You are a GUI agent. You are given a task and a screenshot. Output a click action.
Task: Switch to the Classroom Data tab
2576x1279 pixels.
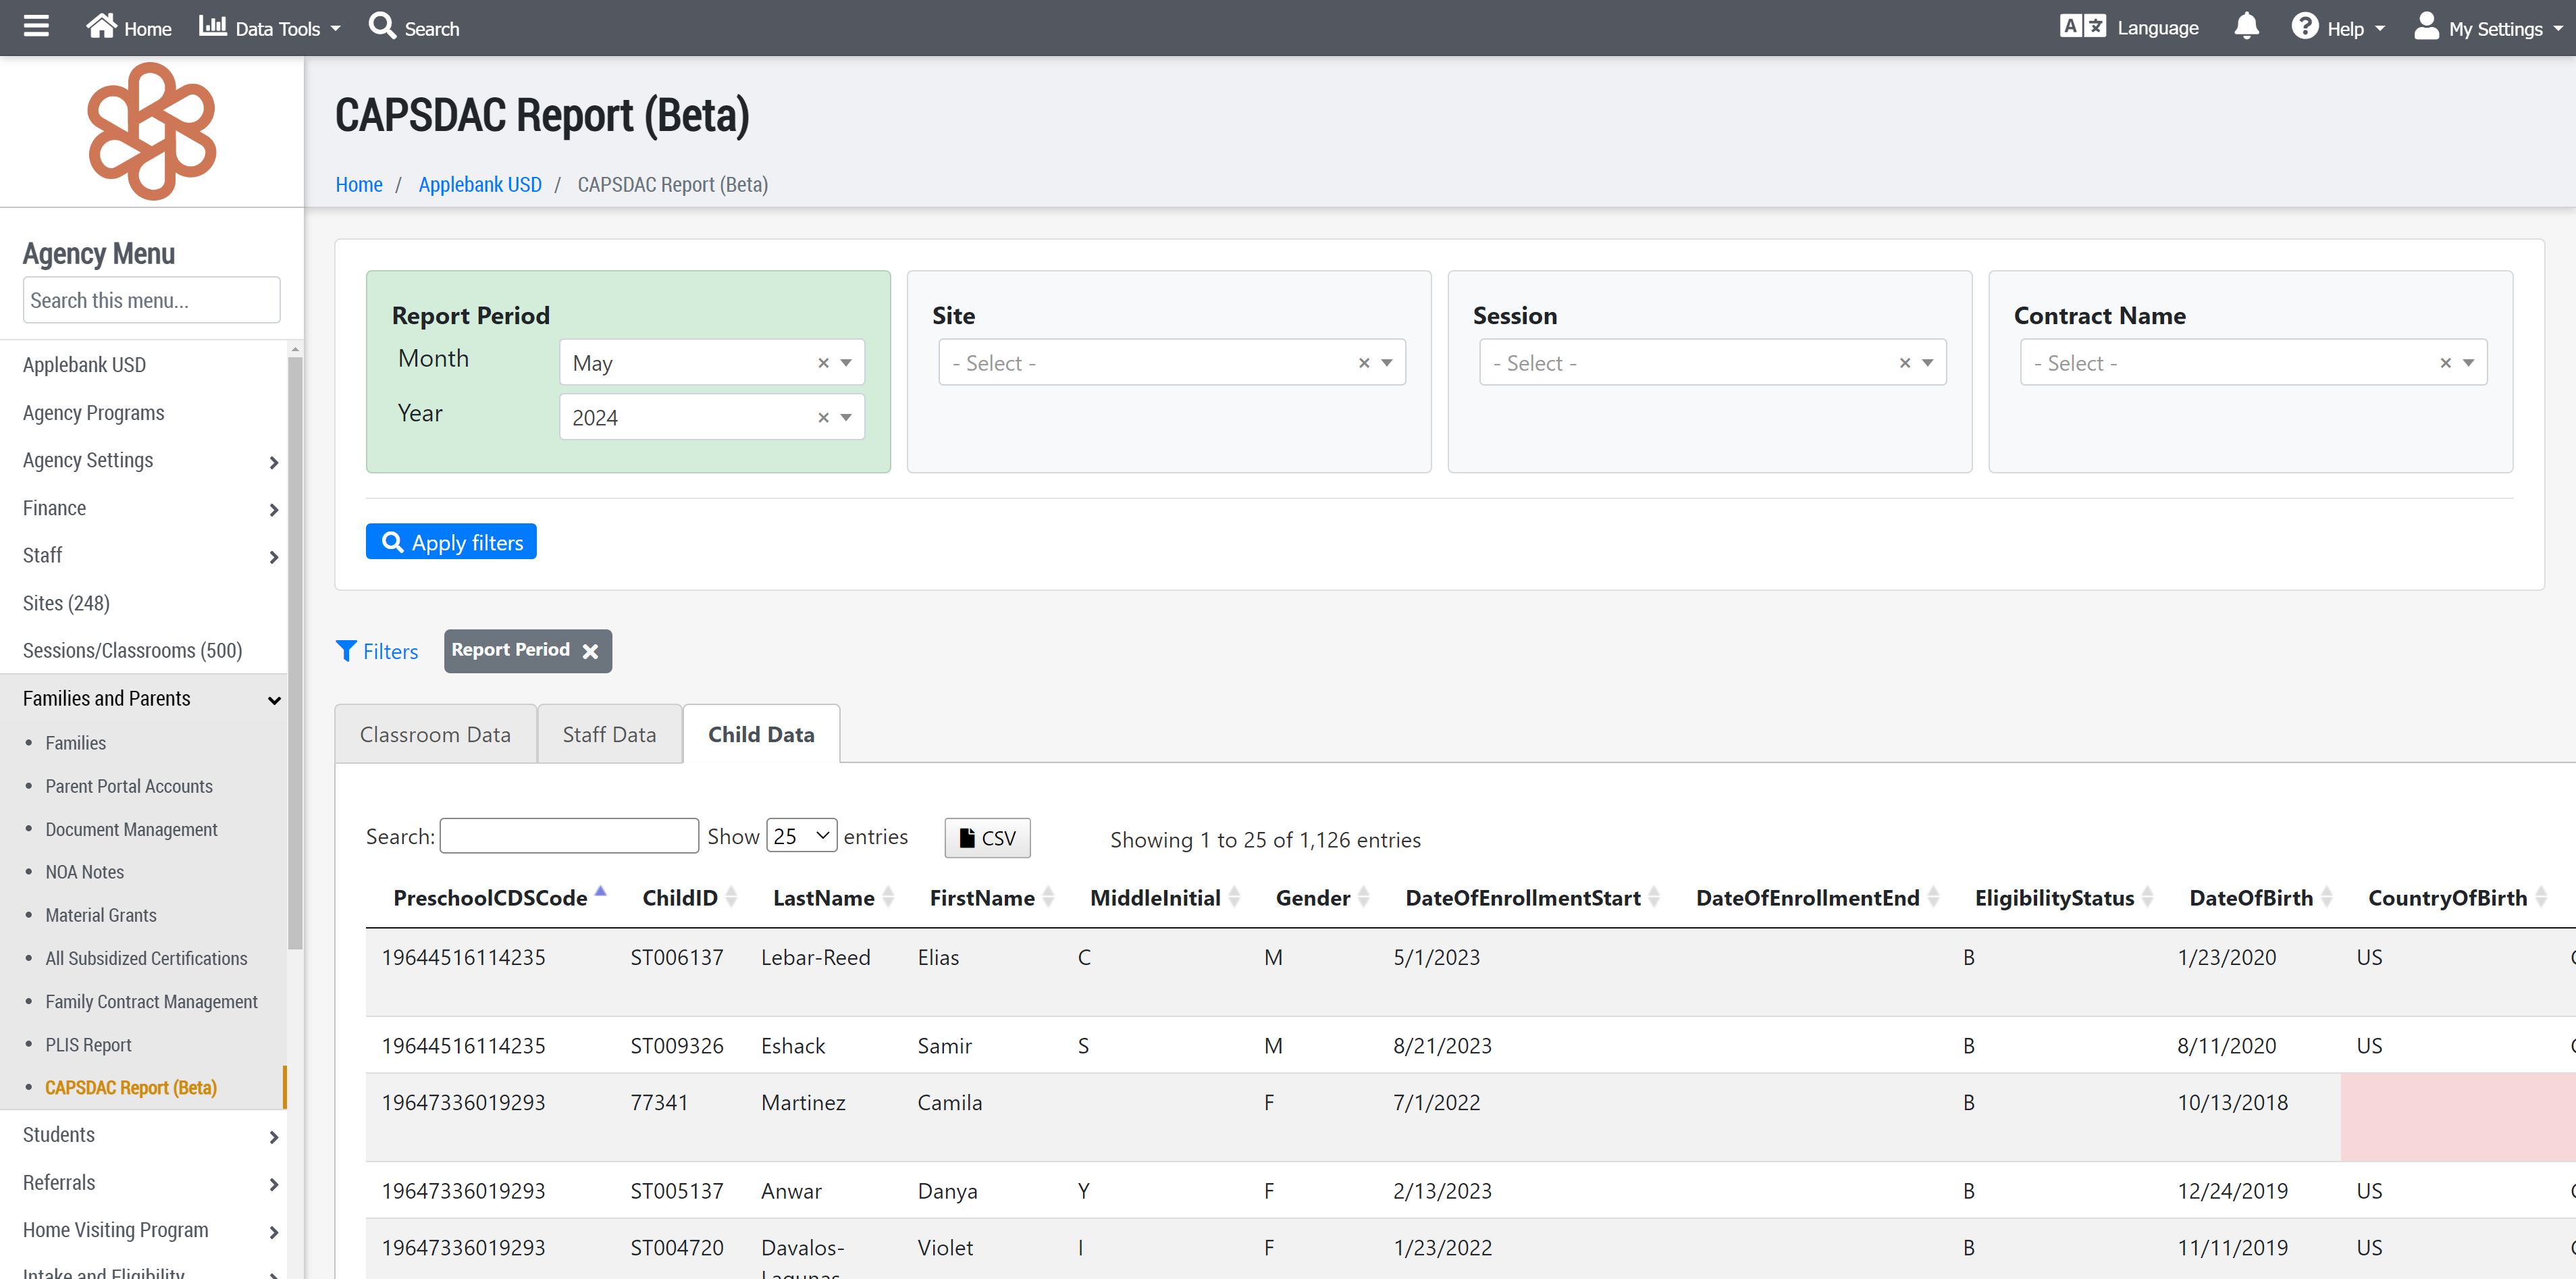435,735
